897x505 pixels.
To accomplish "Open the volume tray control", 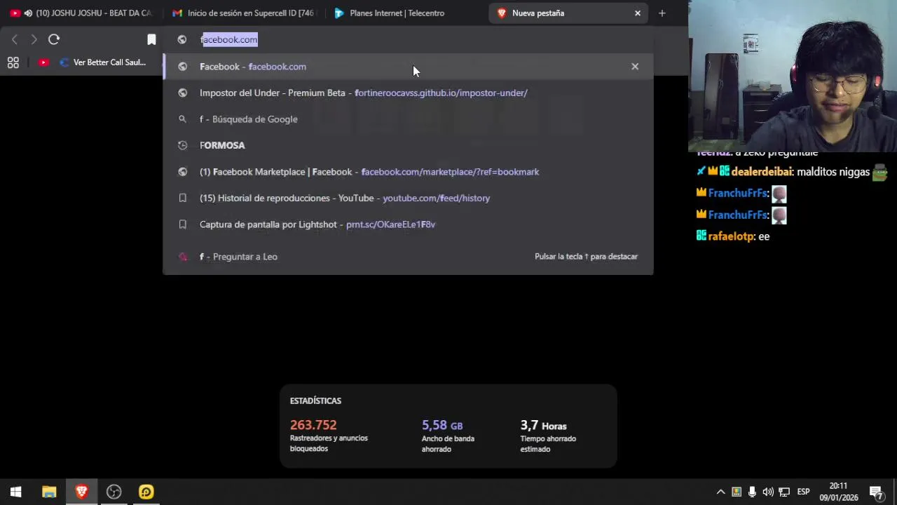I will point(768,492).
